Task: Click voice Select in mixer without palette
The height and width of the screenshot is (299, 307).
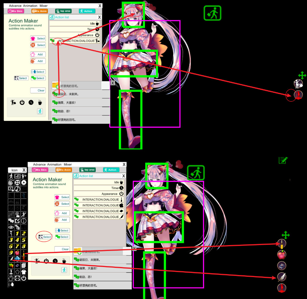Action: click(x=38, y=72)
